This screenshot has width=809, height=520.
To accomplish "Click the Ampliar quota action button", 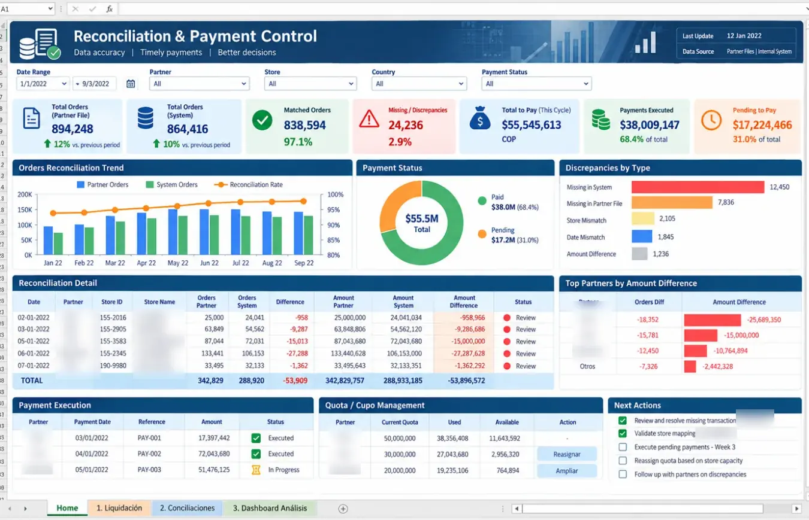I will click(x=567, y=470).
